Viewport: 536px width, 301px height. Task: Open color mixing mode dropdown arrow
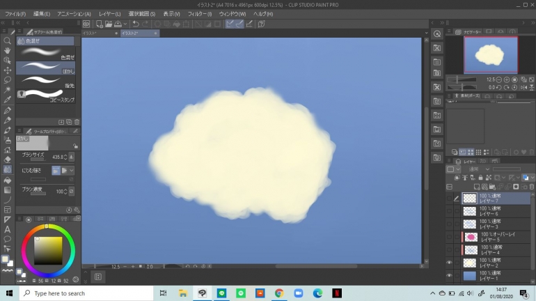point(72,170)
